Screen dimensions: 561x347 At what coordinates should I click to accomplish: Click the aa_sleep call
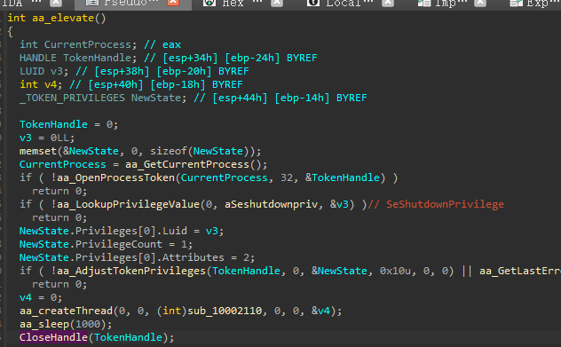point(44,324)
